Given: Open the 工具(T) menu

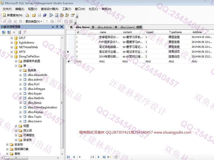Looking at the screenshot, I should pyautogui.click(x=66, y=9).
